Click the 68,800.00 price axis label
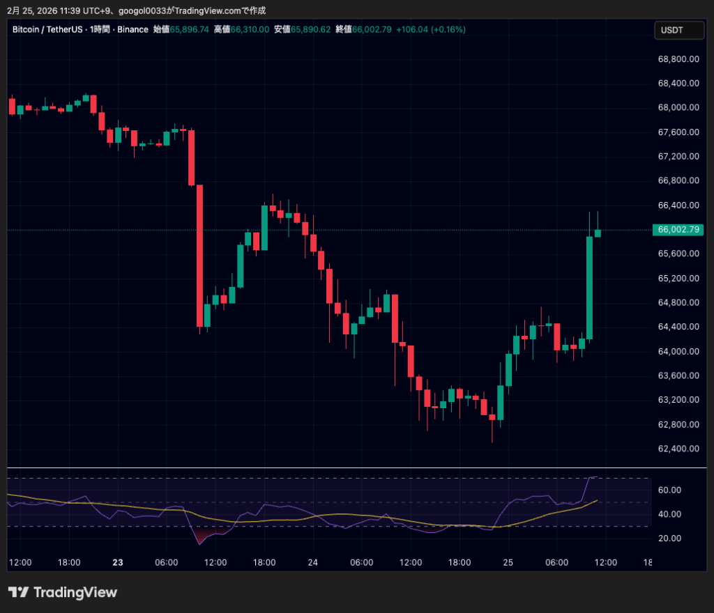714x613 pixels. point(678,59)
